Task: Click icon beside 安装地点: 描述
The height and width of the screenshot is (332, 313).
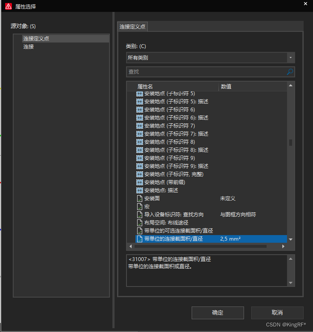Action: 140,190
